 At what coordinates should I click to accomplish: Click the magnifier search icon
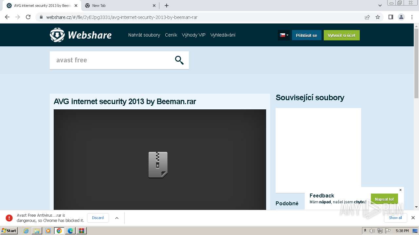pos(179,60)
